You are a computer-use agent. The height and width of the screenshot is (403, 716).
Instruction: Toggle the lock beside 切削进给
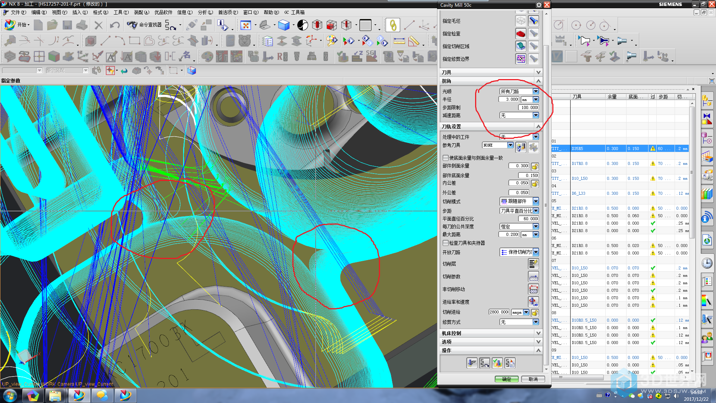pyautogui.click(x=535, y=312)
